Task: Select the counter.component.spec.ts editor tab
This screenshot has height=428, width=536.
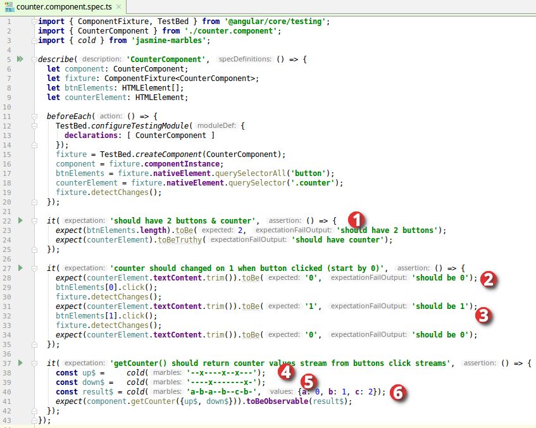Action: click(63, 6)
